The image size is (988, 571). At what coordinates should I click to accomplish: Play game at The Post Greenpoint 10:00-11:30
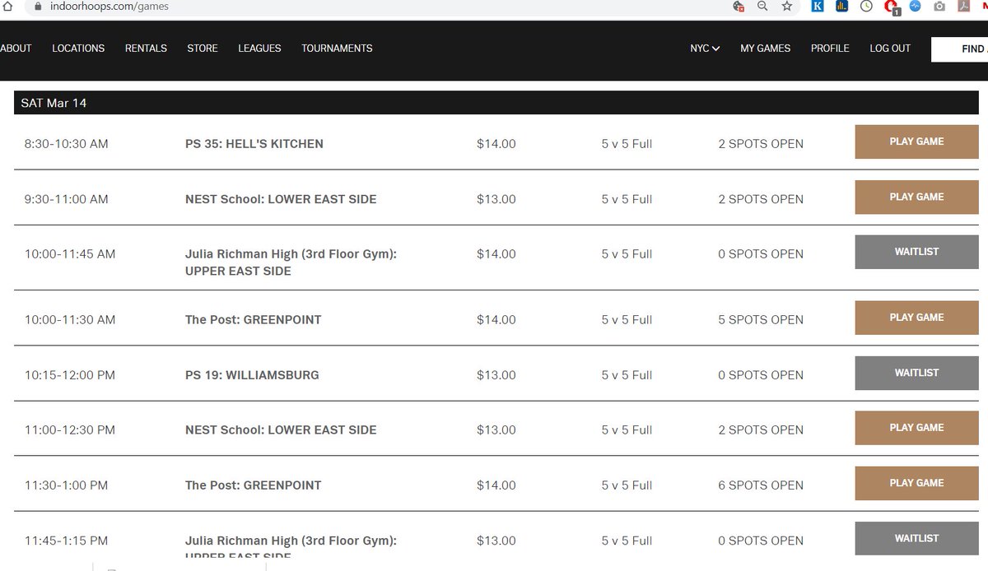click(x=916, y=317)
